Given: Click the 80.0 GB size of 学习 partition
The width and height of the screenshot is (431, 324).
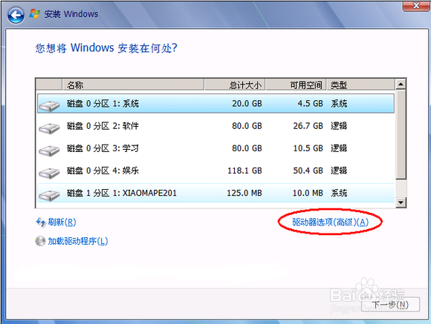Looking at the screenshot, I should (247, 148).
